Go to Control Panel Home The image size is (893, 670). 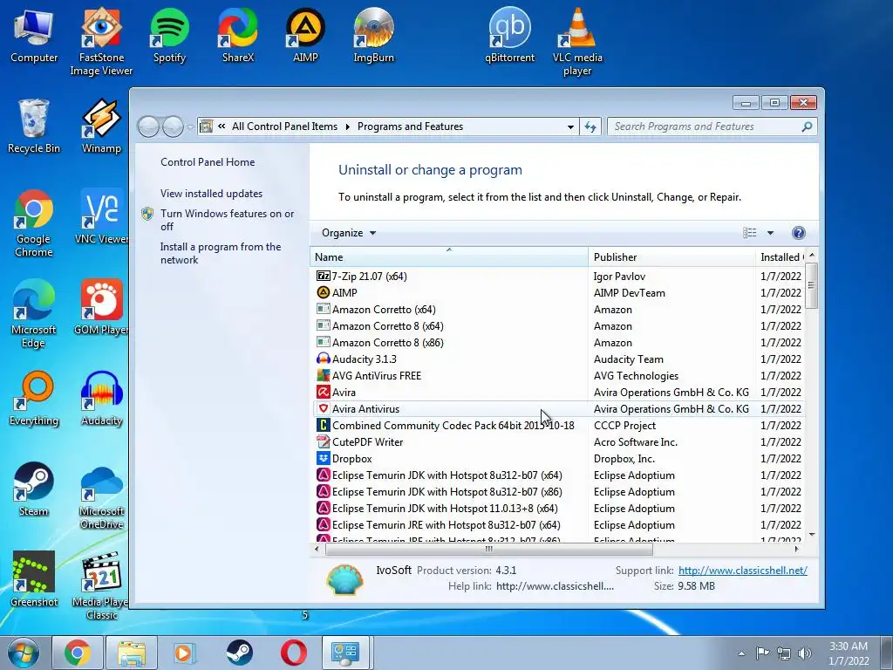[208, 161]
